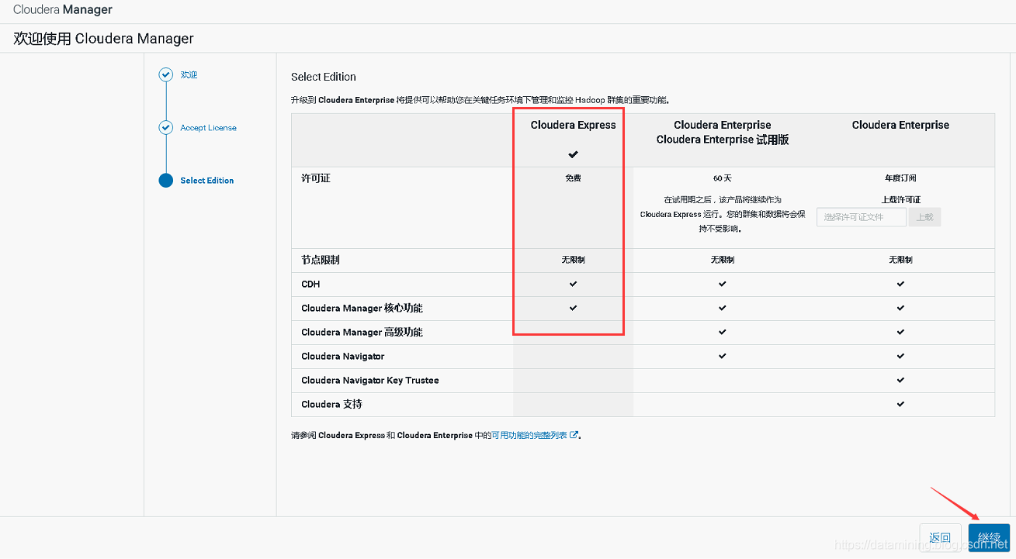Click the 选择许可证文件 license file field
Screen dimensions: 1016x559
[862, 217]
